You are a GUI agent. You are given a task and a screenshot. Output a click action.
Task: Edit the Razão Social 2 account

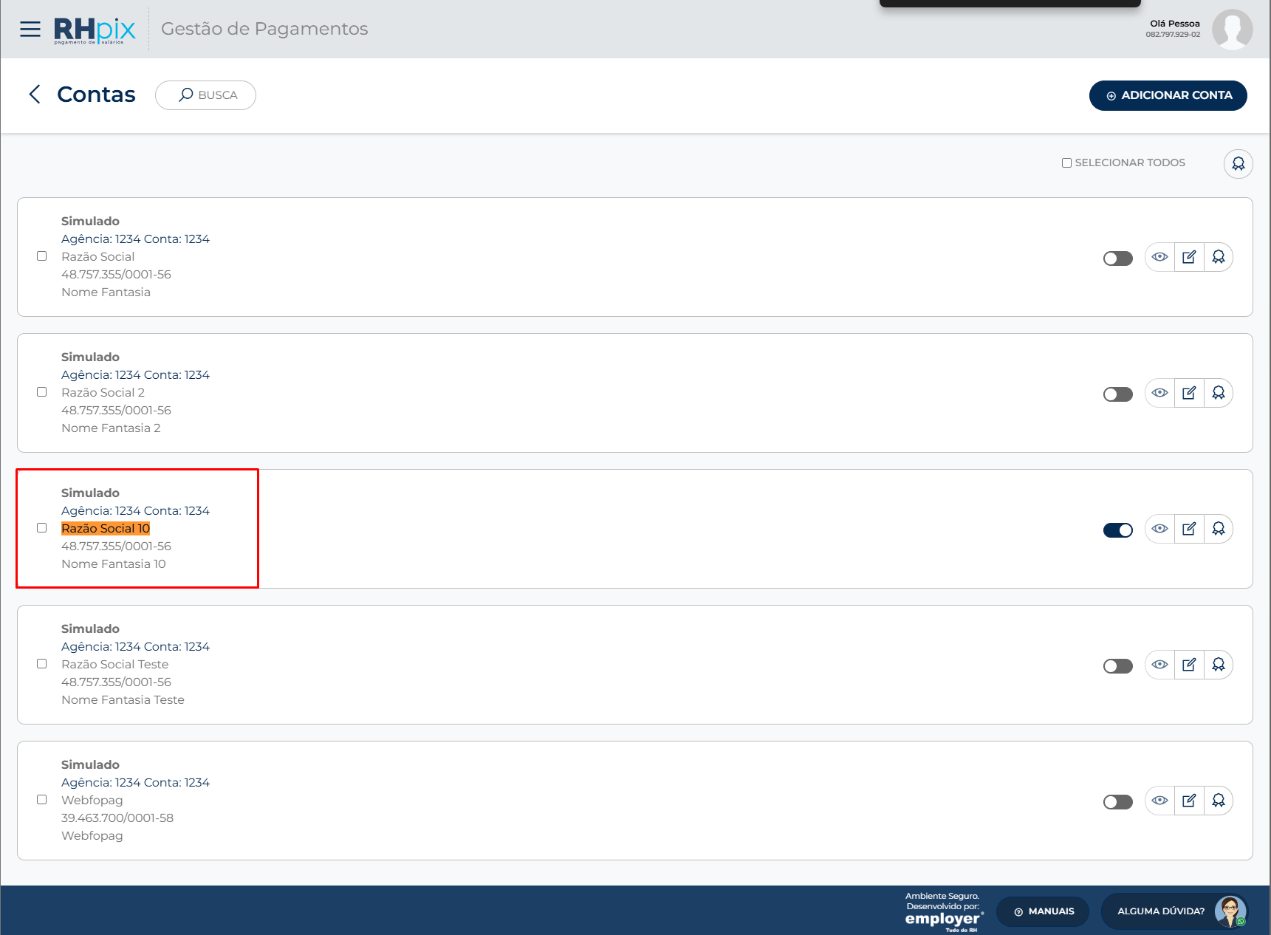tap(1189, 393)
